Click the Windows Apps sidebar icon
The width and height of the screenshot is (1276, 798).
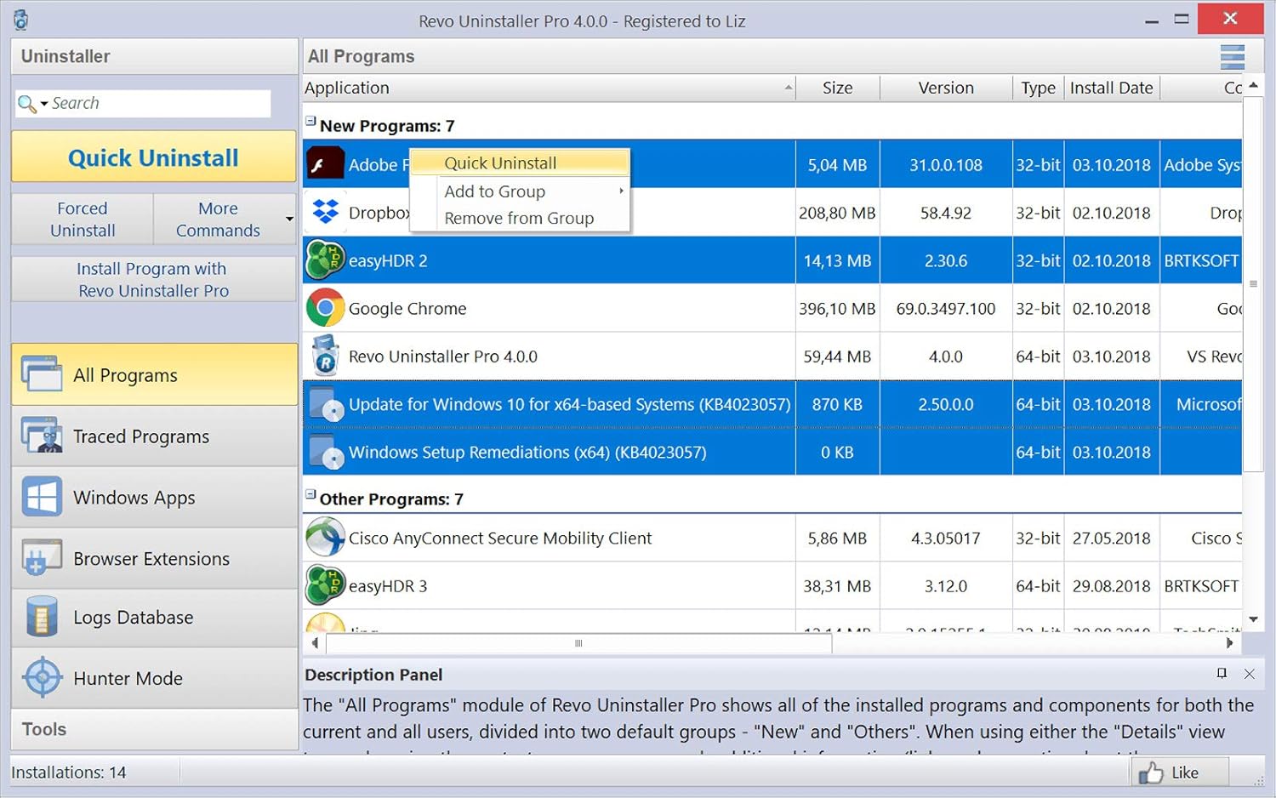pyautogui.click(x=42, y=497)
